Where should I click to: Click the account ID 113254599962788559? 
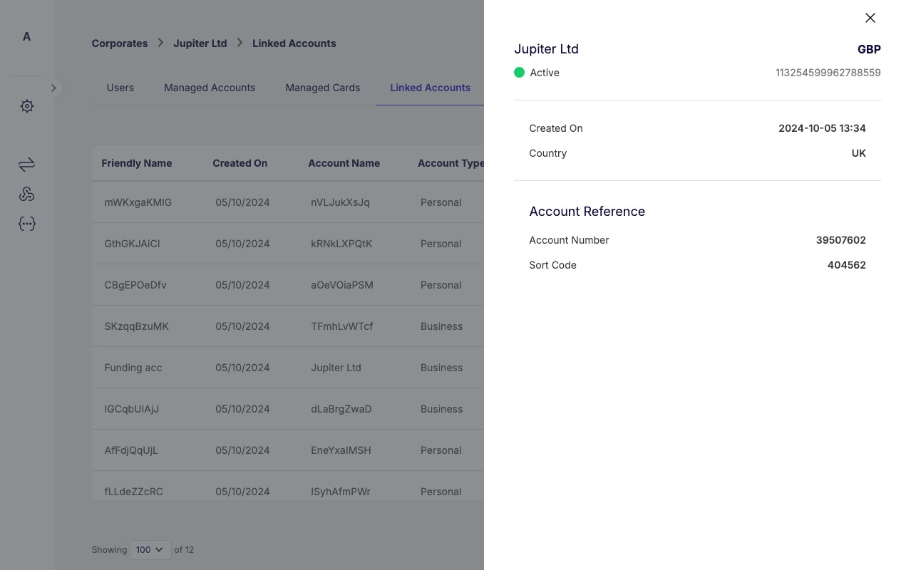pyautogui.click(x=828, y=73)
